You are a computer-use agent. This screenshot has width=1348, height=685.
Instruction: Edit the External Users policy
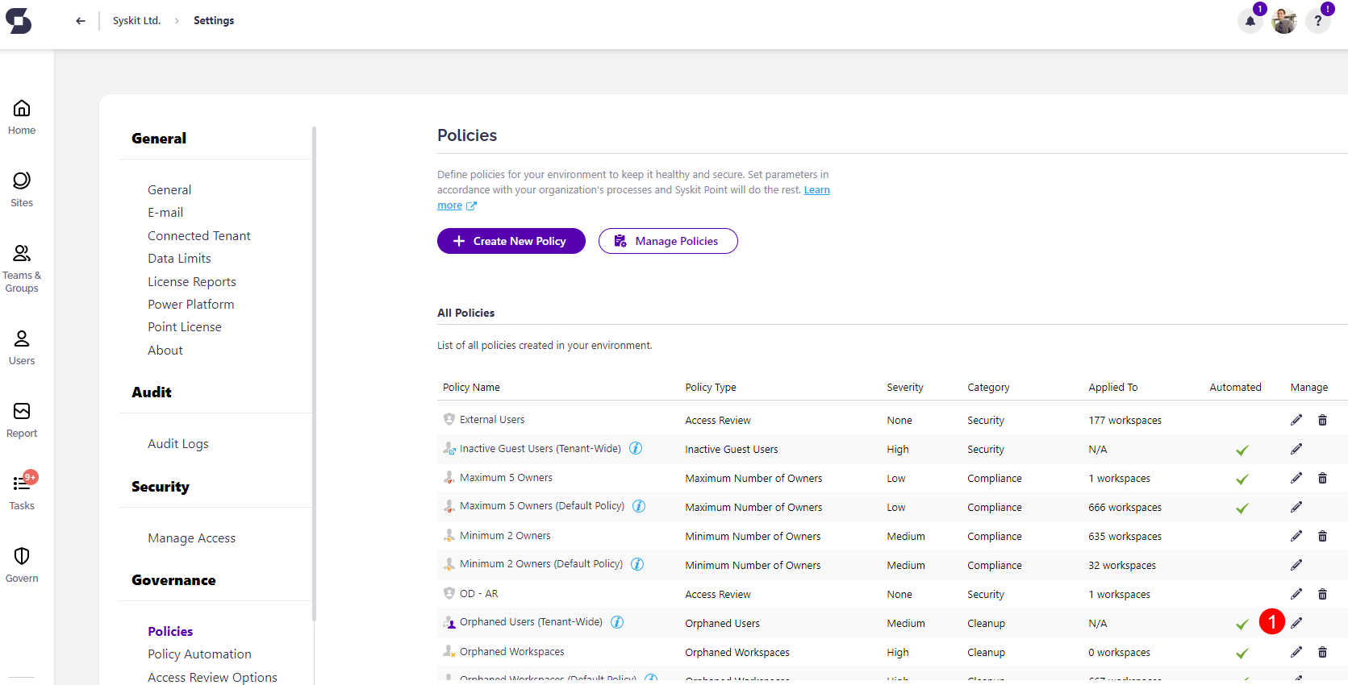(1296, 420)
